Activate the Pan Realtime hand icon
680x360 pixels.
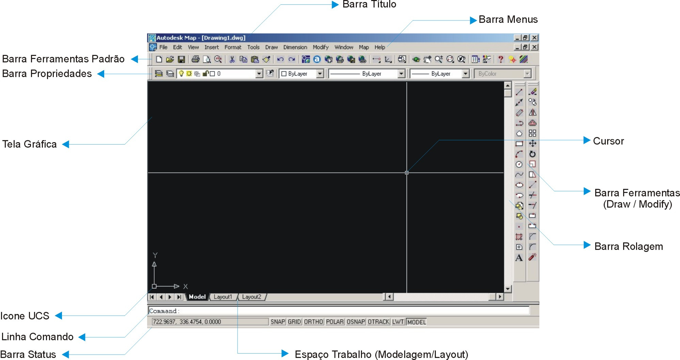(427, 59)
